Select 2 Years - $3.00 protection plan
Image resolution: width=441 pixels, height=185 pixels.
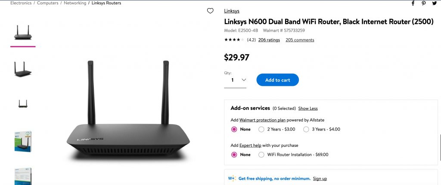click(261, 129)
